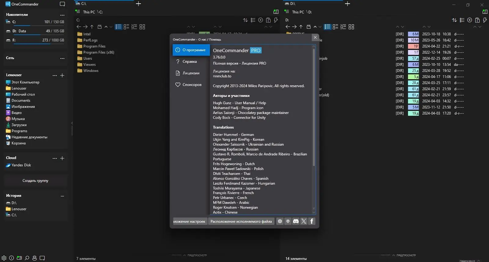The image size is (489, 262).
Task: Click columns layout icon at C: pane right
Action: click(x=276, y=12)
